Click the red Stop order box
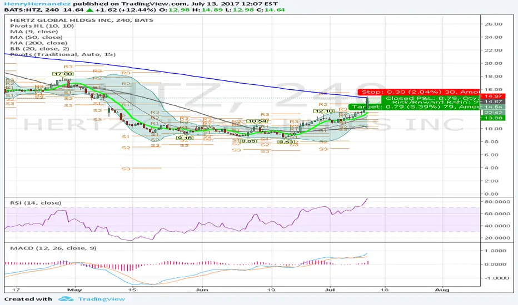The image size is (518, 305). (x=419, y=92)
